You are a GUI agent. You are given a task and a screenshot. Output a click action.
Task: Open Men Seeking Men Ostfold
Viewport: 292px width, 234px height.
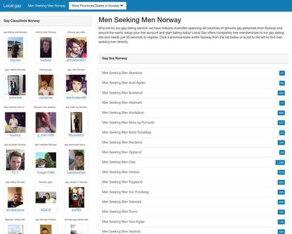pos(194,172)
